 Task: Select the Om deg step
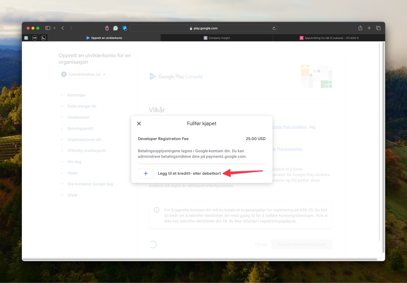click(x=74, y=162)
